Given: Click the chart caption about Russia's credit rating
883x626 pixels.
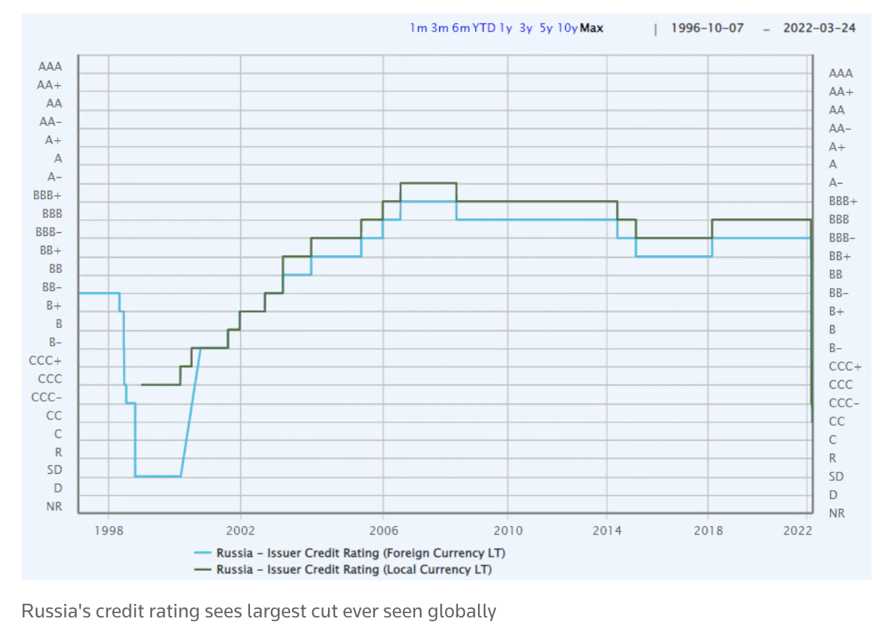Looking at the screenshot, I should point(259,612).
